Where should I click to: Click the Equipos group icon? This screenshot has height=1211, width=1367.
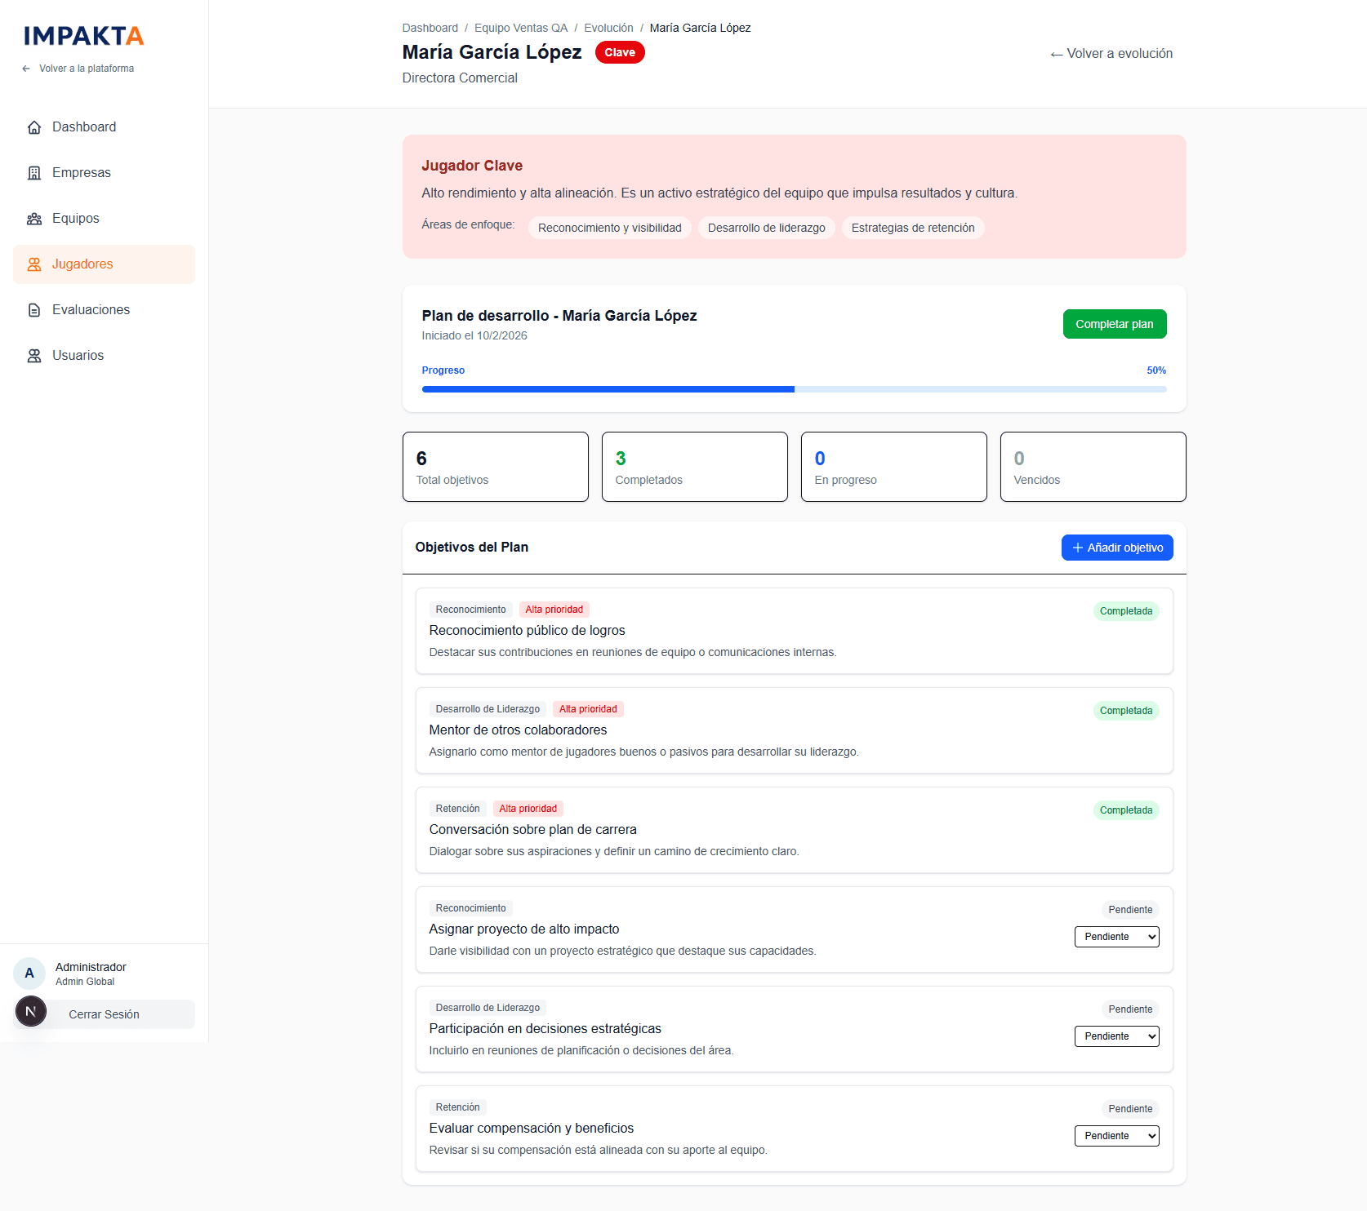[x=34, y=219]
